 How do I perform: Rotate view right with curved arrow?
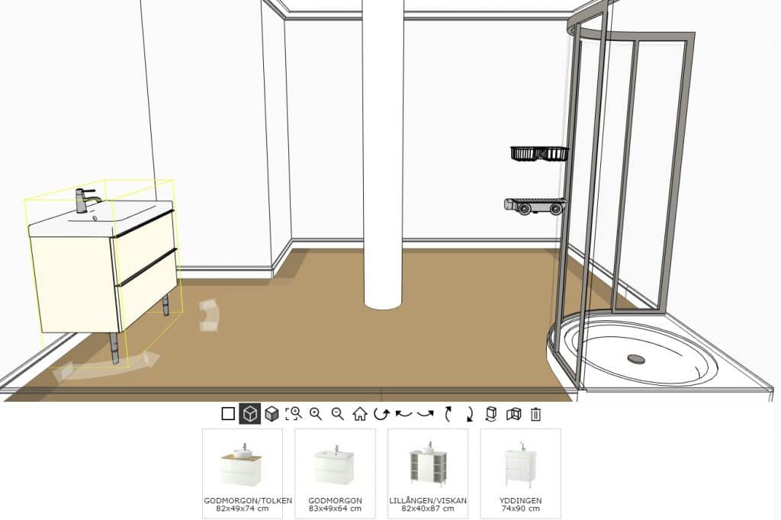(426, 414)
